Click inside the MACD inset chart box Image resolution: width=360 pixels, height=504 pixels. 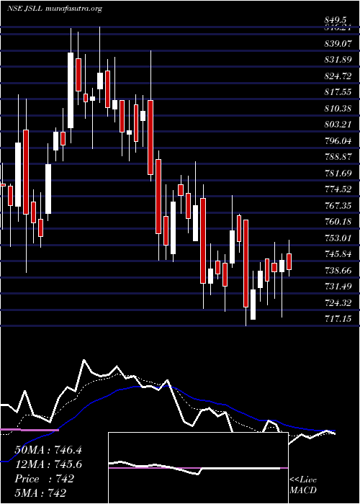(198, 468)
